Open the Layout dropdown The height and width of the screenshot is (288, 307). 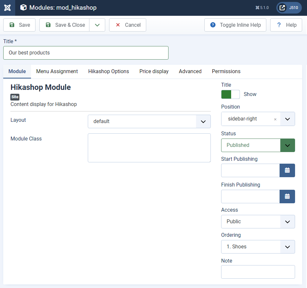point(149,121)
